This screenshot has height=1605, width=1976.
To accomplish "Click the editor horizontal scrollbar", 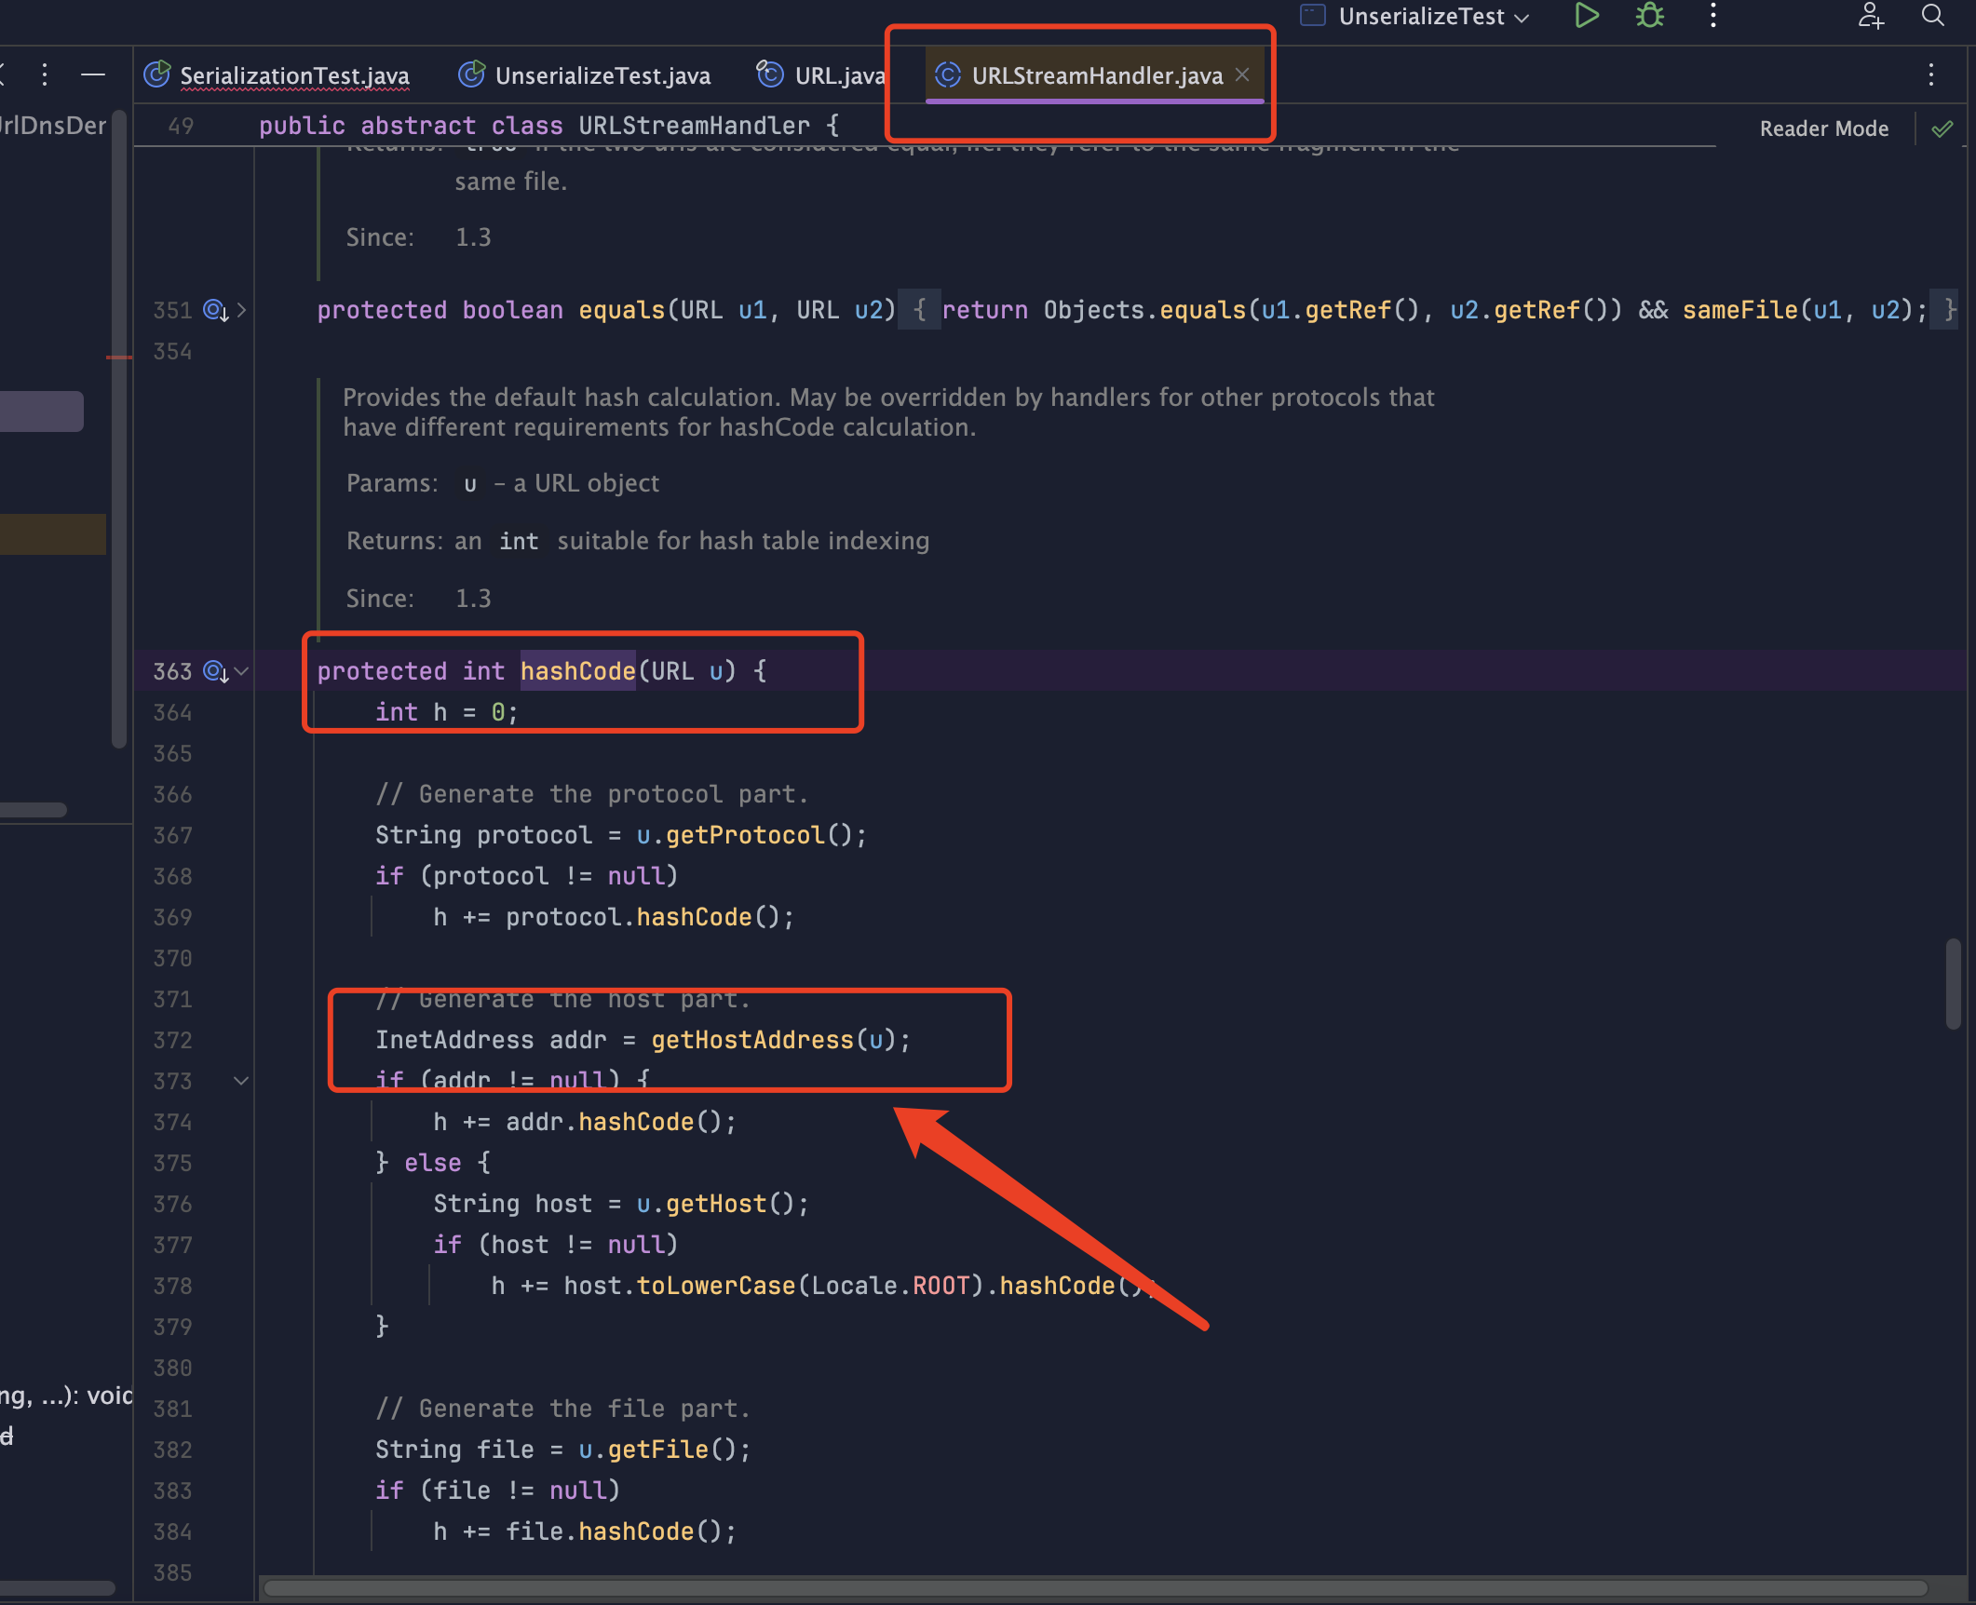I will pos(1095,1588).
